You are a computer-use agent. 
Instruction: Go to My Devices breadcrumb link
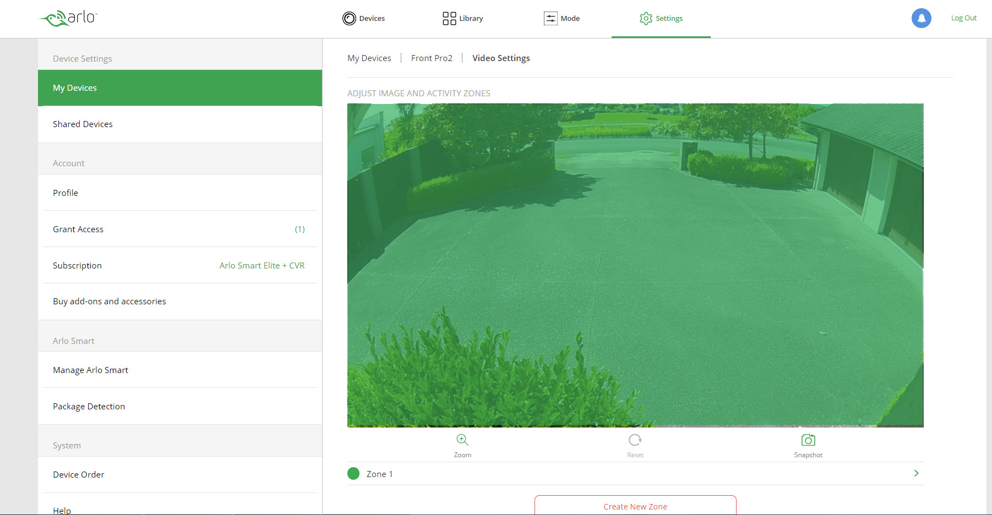tap(369, 58)
